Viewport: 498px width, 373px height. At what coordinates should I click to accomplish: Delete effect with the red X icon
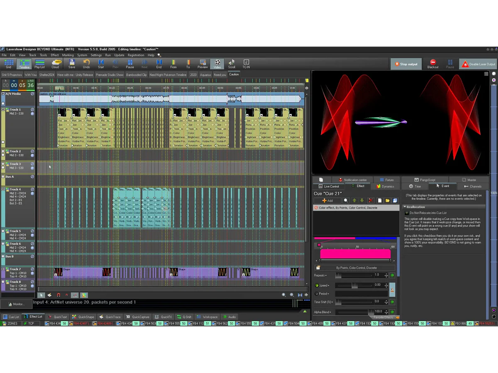371,201
